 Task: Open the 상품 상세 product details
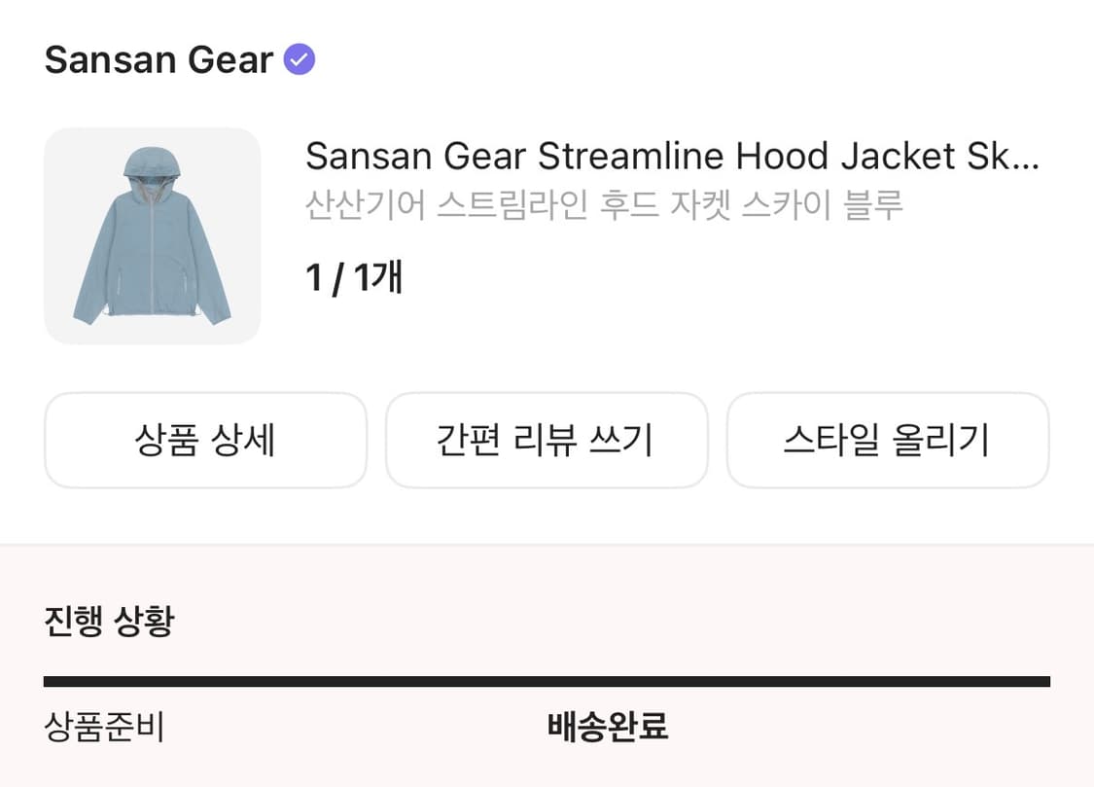[205, 441]
